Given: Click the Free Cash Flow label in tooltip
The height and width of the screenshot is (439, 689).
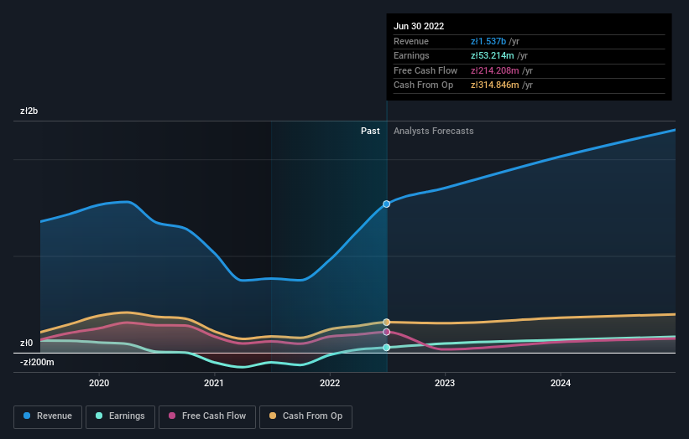Looking at the screenshot, I should (x=425, y=70).
